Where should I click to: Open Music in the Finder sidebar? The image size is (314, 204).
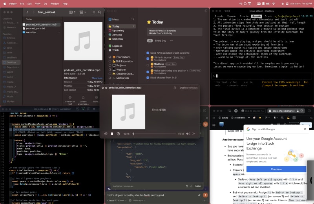(x=10, y=97)
